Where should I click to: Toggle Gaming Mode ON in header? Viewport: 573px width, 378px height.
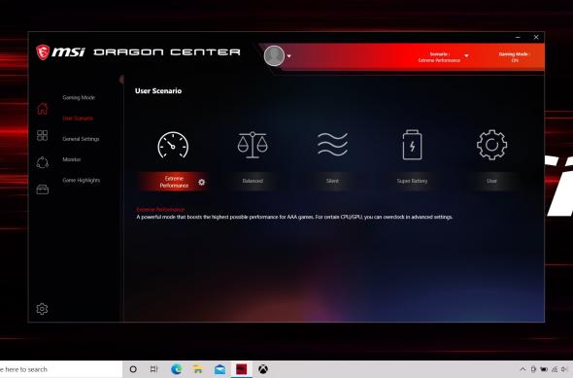click(x=514, y=57)
